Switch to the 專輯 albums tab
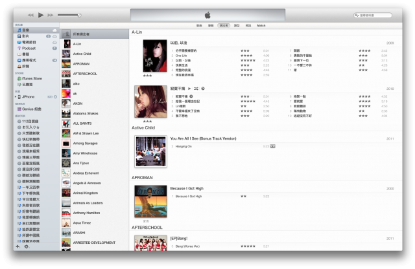 coord(211,26)
